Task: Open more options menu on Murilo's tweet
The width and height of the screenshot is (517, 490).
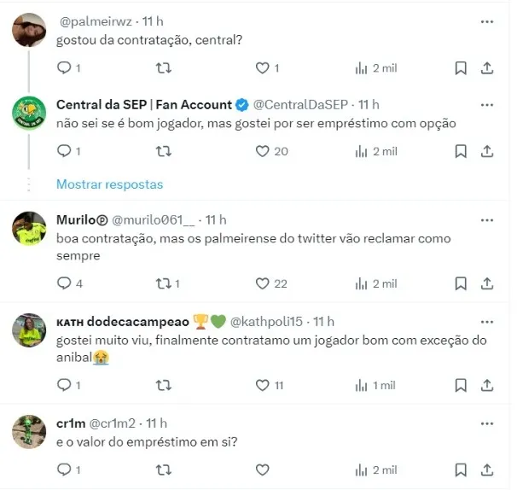Action: tap(487, 220)
